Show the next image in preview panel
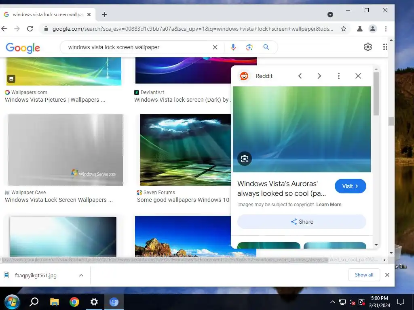The height and width of the screenshot is (310, 414). [x=319, y=76]
